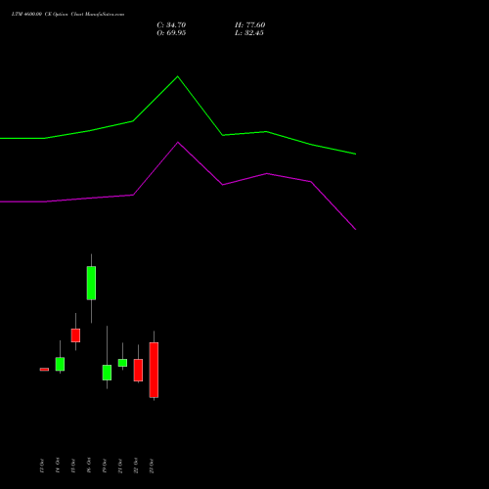Screen dimensions: 489x489
Task: Click the 22 Oct date label
Action: 136,466
